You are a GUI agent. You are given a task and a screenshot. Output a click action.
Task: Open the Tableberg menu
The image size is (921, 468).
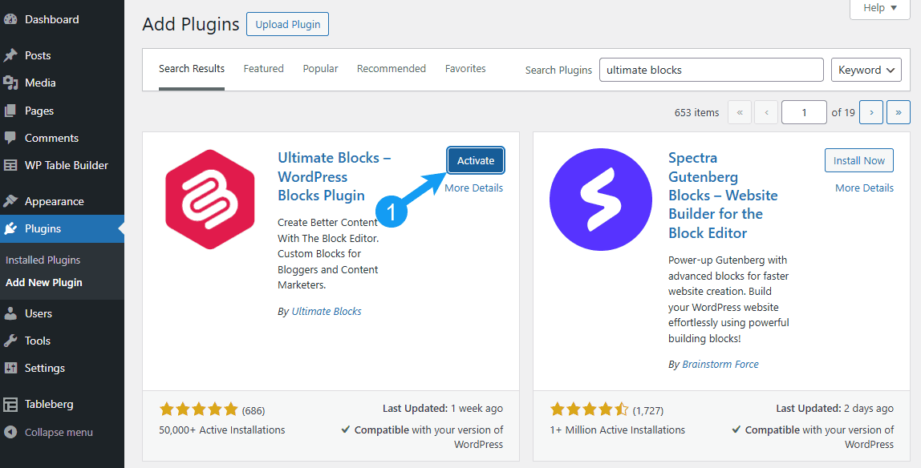pyautogui.click(x=49, y=404)
